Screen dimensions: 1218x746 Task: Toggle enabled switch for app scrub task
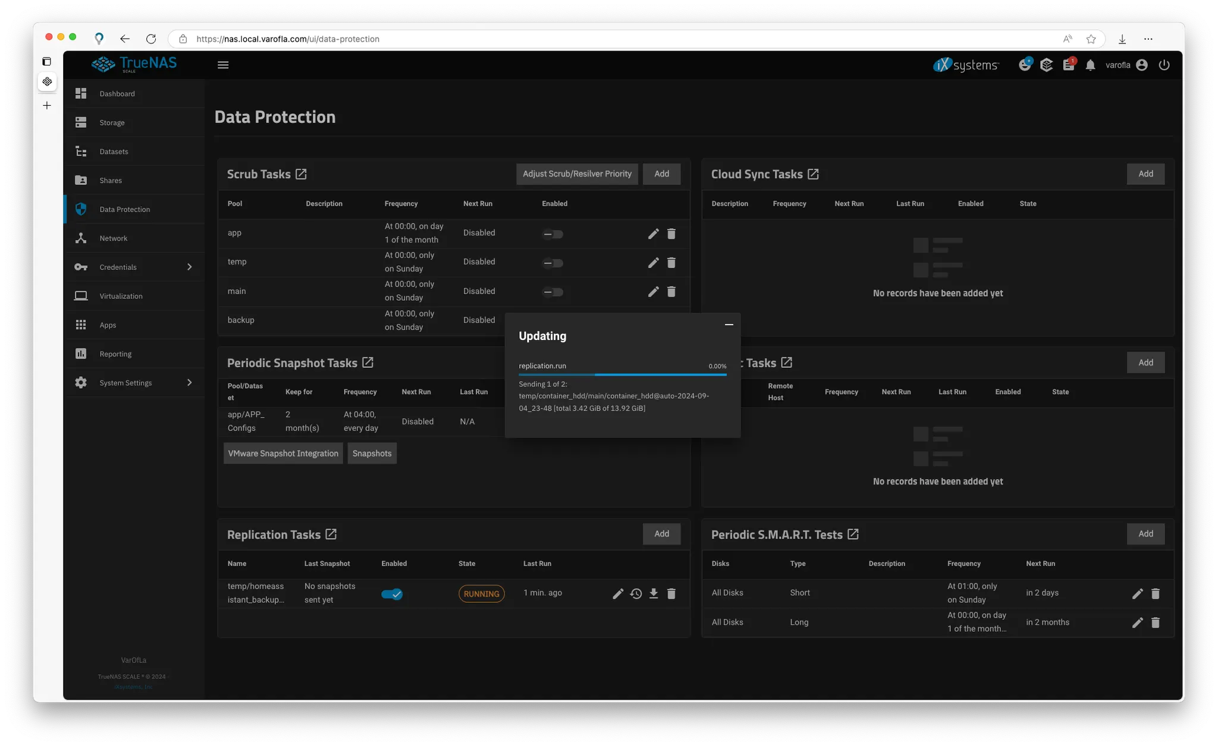tap(553, 234)
